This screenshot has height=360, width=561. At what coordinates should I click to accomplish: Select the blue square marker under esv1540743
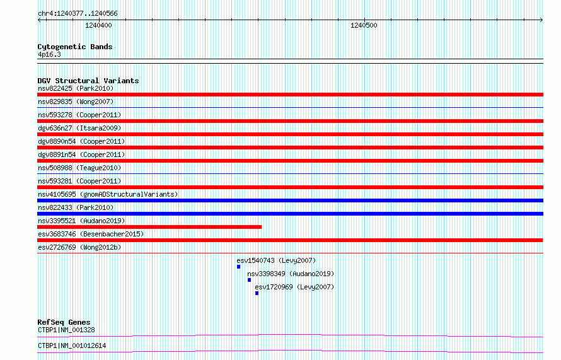tap(239, 267)
